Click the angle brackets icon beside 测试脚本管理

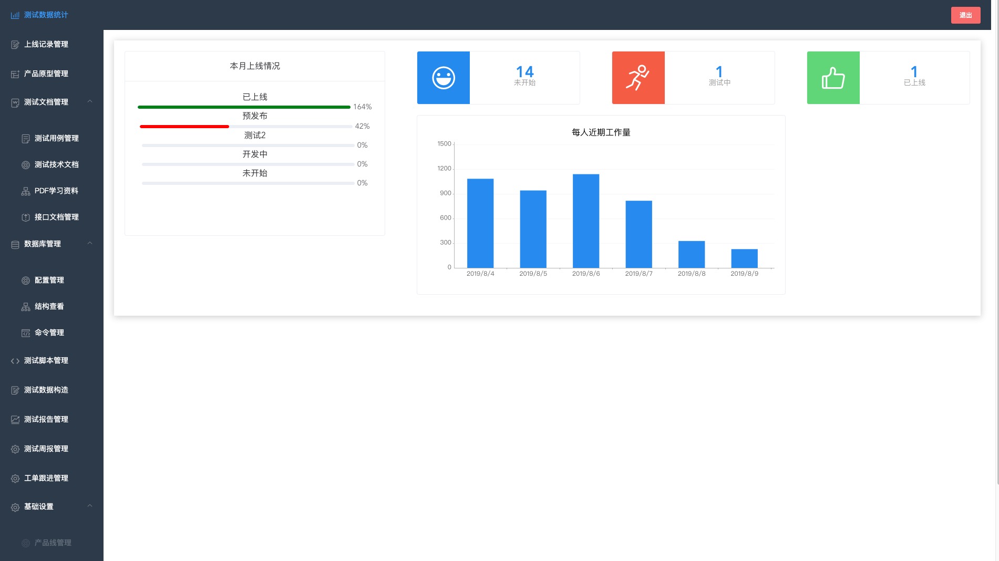(x=15, y=361)
